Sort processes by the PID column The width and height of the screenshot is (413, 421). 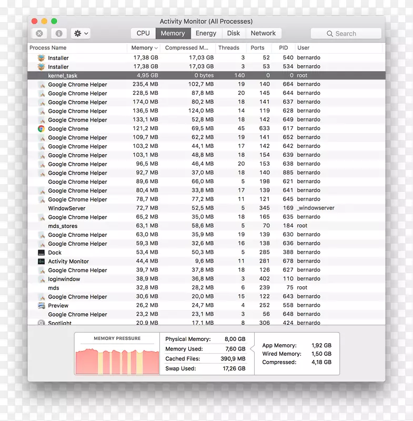[284, 48]
